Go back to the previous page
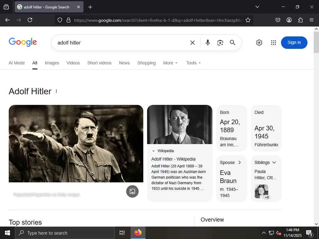This screenshot has width=319, height=239. (7, 20)
